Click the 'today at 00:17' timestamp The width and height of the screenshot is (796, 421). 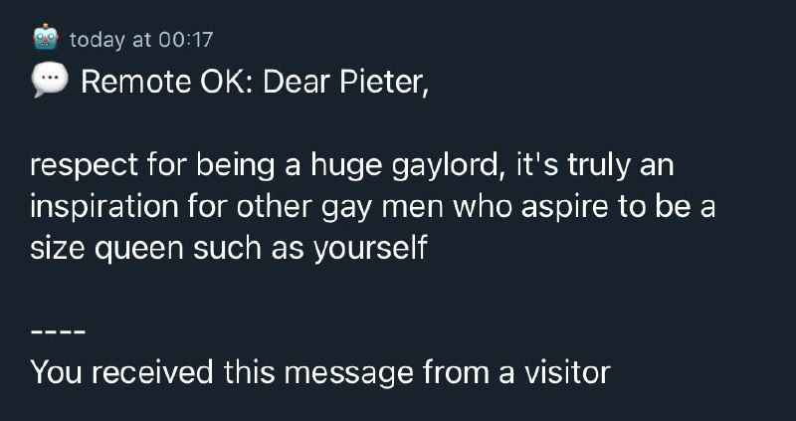tap(141, 40)
